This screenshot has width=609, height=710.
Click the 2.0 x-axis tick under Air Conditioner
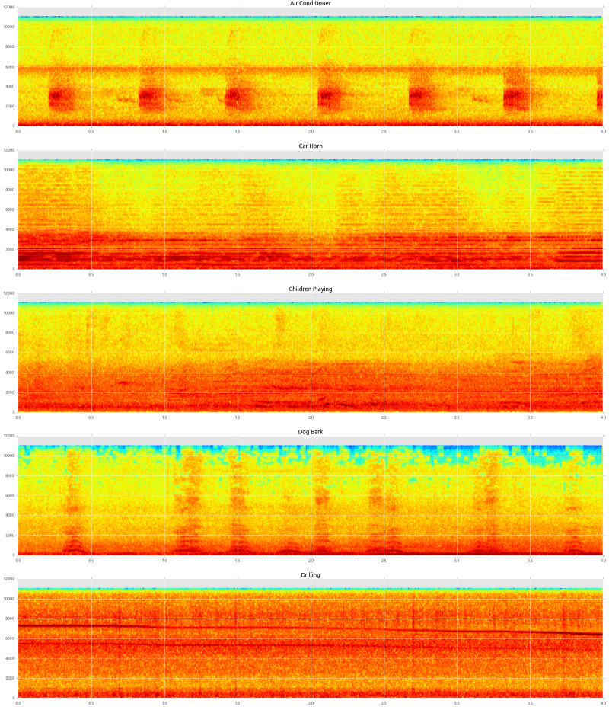coord(311,130)
